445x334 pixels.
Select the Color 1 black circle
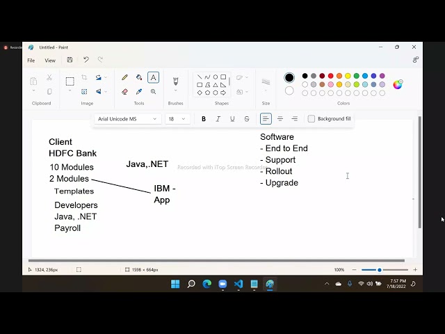(289, 77)
